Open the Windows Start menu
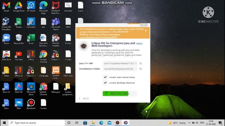The image size is (225, 126). click(4, 123)
